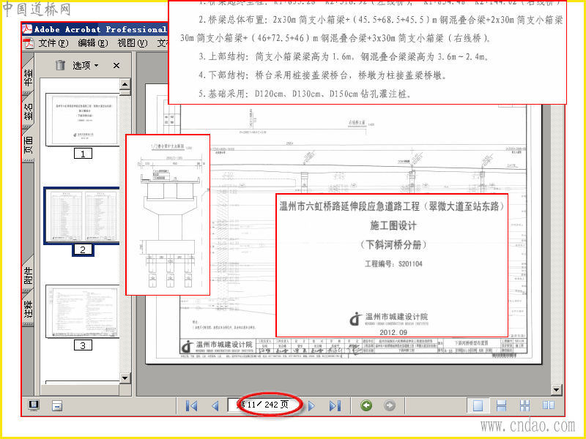Go to previous page arrow

point(215,405)
